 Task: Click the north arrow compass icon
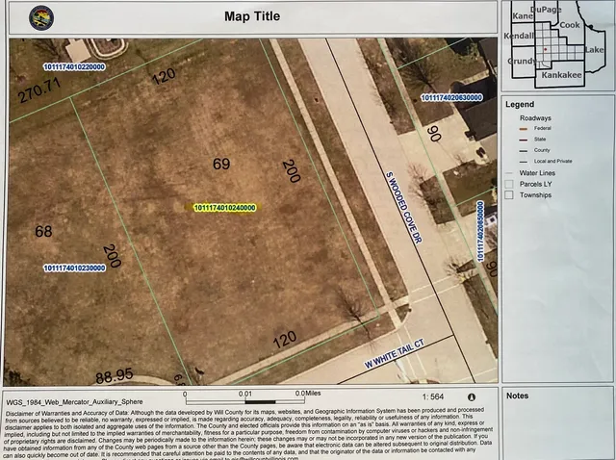click(471, 396)
